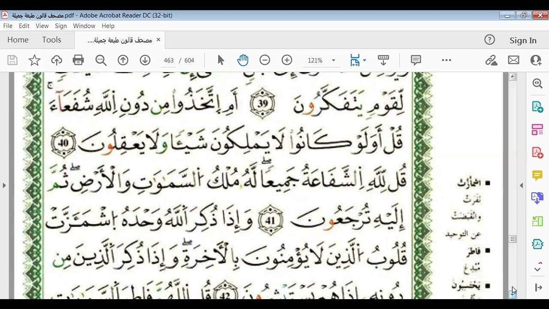Open the yellow Comment tool in right pane
Image resolution: width=549 pixels, height=309 pixels.
click(537, 175)
